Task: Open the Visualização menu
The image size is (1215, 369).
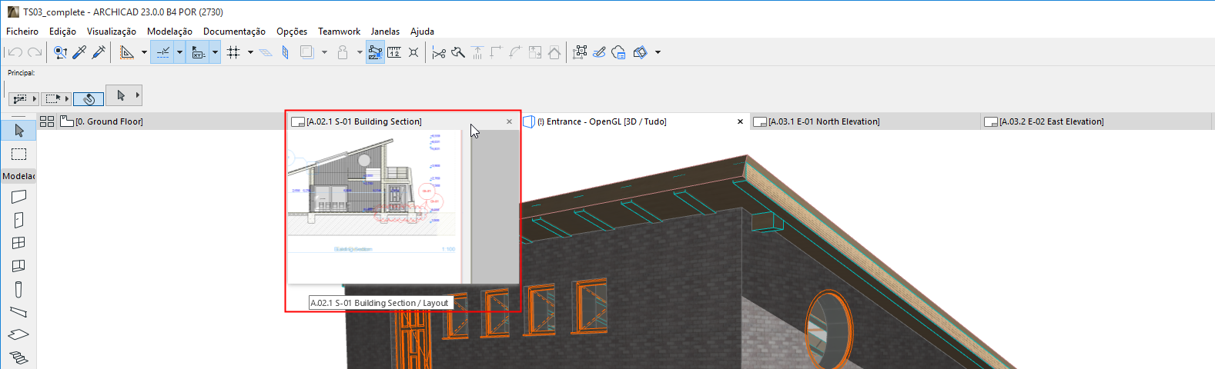Action: [112, 32]
